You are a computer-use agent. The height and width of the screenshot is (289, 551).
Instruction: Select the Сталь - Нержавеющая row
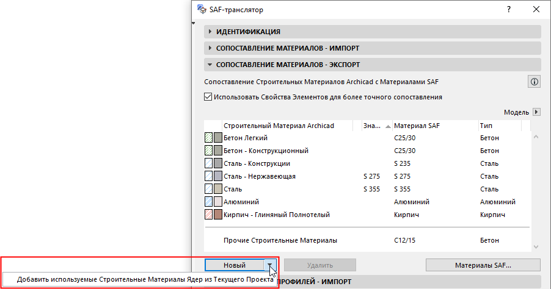[x=367, y=176]
